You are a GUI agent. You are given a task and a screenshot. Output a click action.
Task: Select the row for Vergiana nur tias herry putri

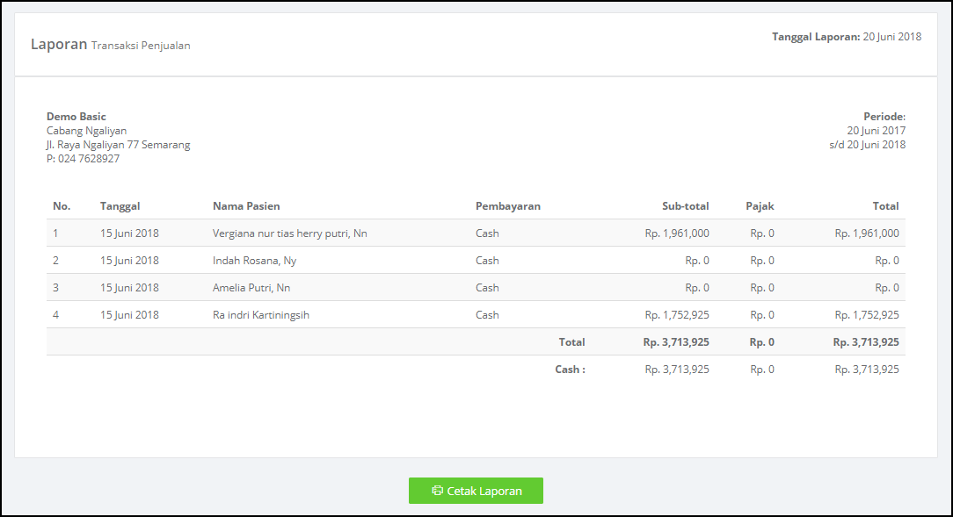[476, 233]
